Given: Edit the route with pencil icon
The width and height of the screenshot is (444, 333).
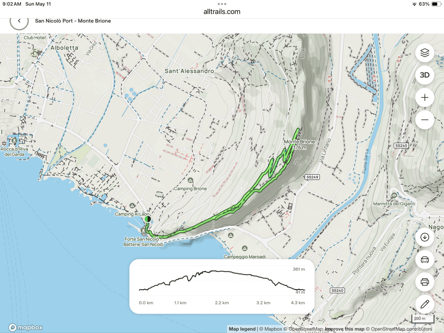Looking at the screenshot, I should (424, 304).
